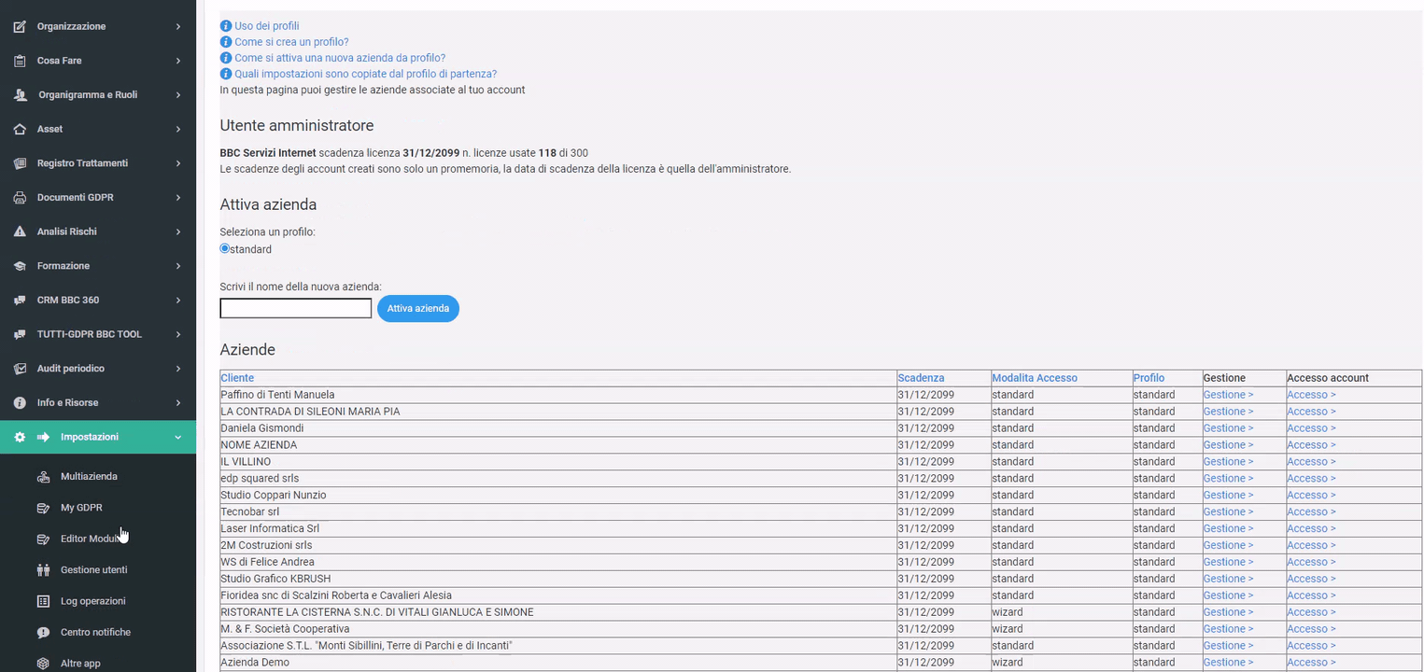Click Accesso link for Studio Grafico KBRUSH
The width and height of the screenshot is (1424, 672).
click(1311, 579)
